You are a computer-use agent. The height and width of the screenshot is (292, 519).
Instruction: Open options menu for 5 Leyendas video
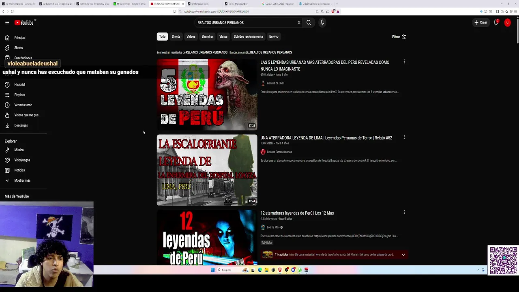coord(404,62)
